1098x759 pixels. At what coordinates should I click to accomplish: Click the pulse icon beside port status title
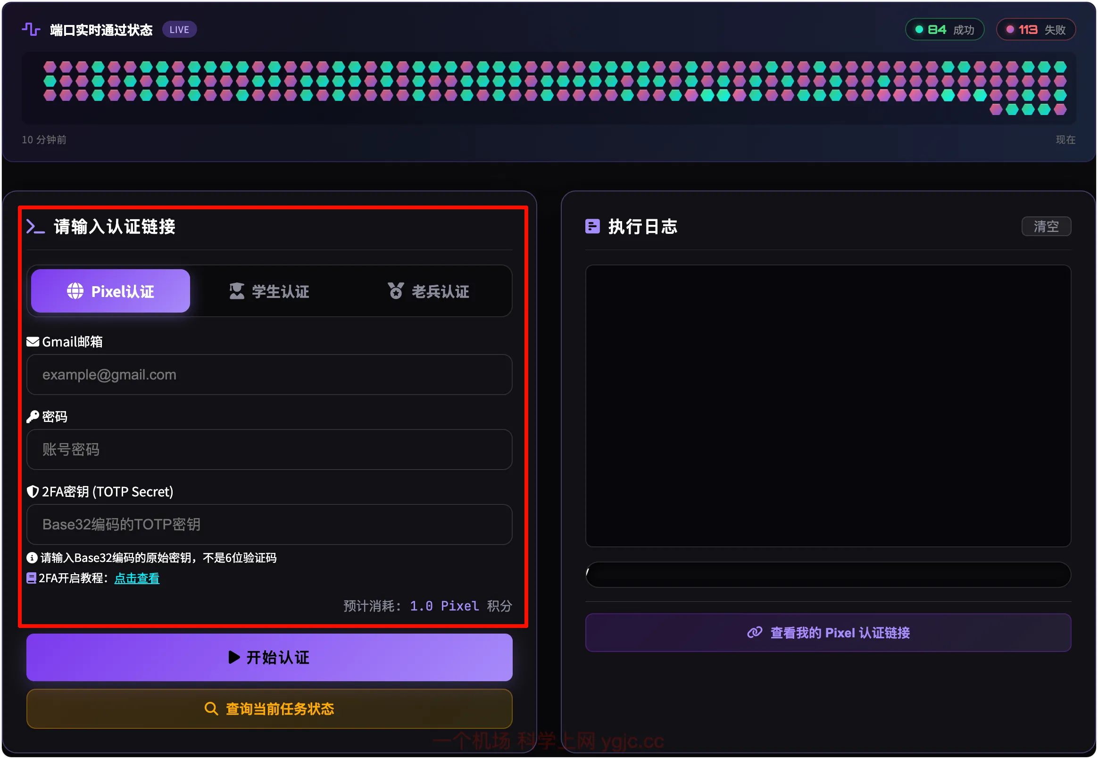(x=31, y=30)
